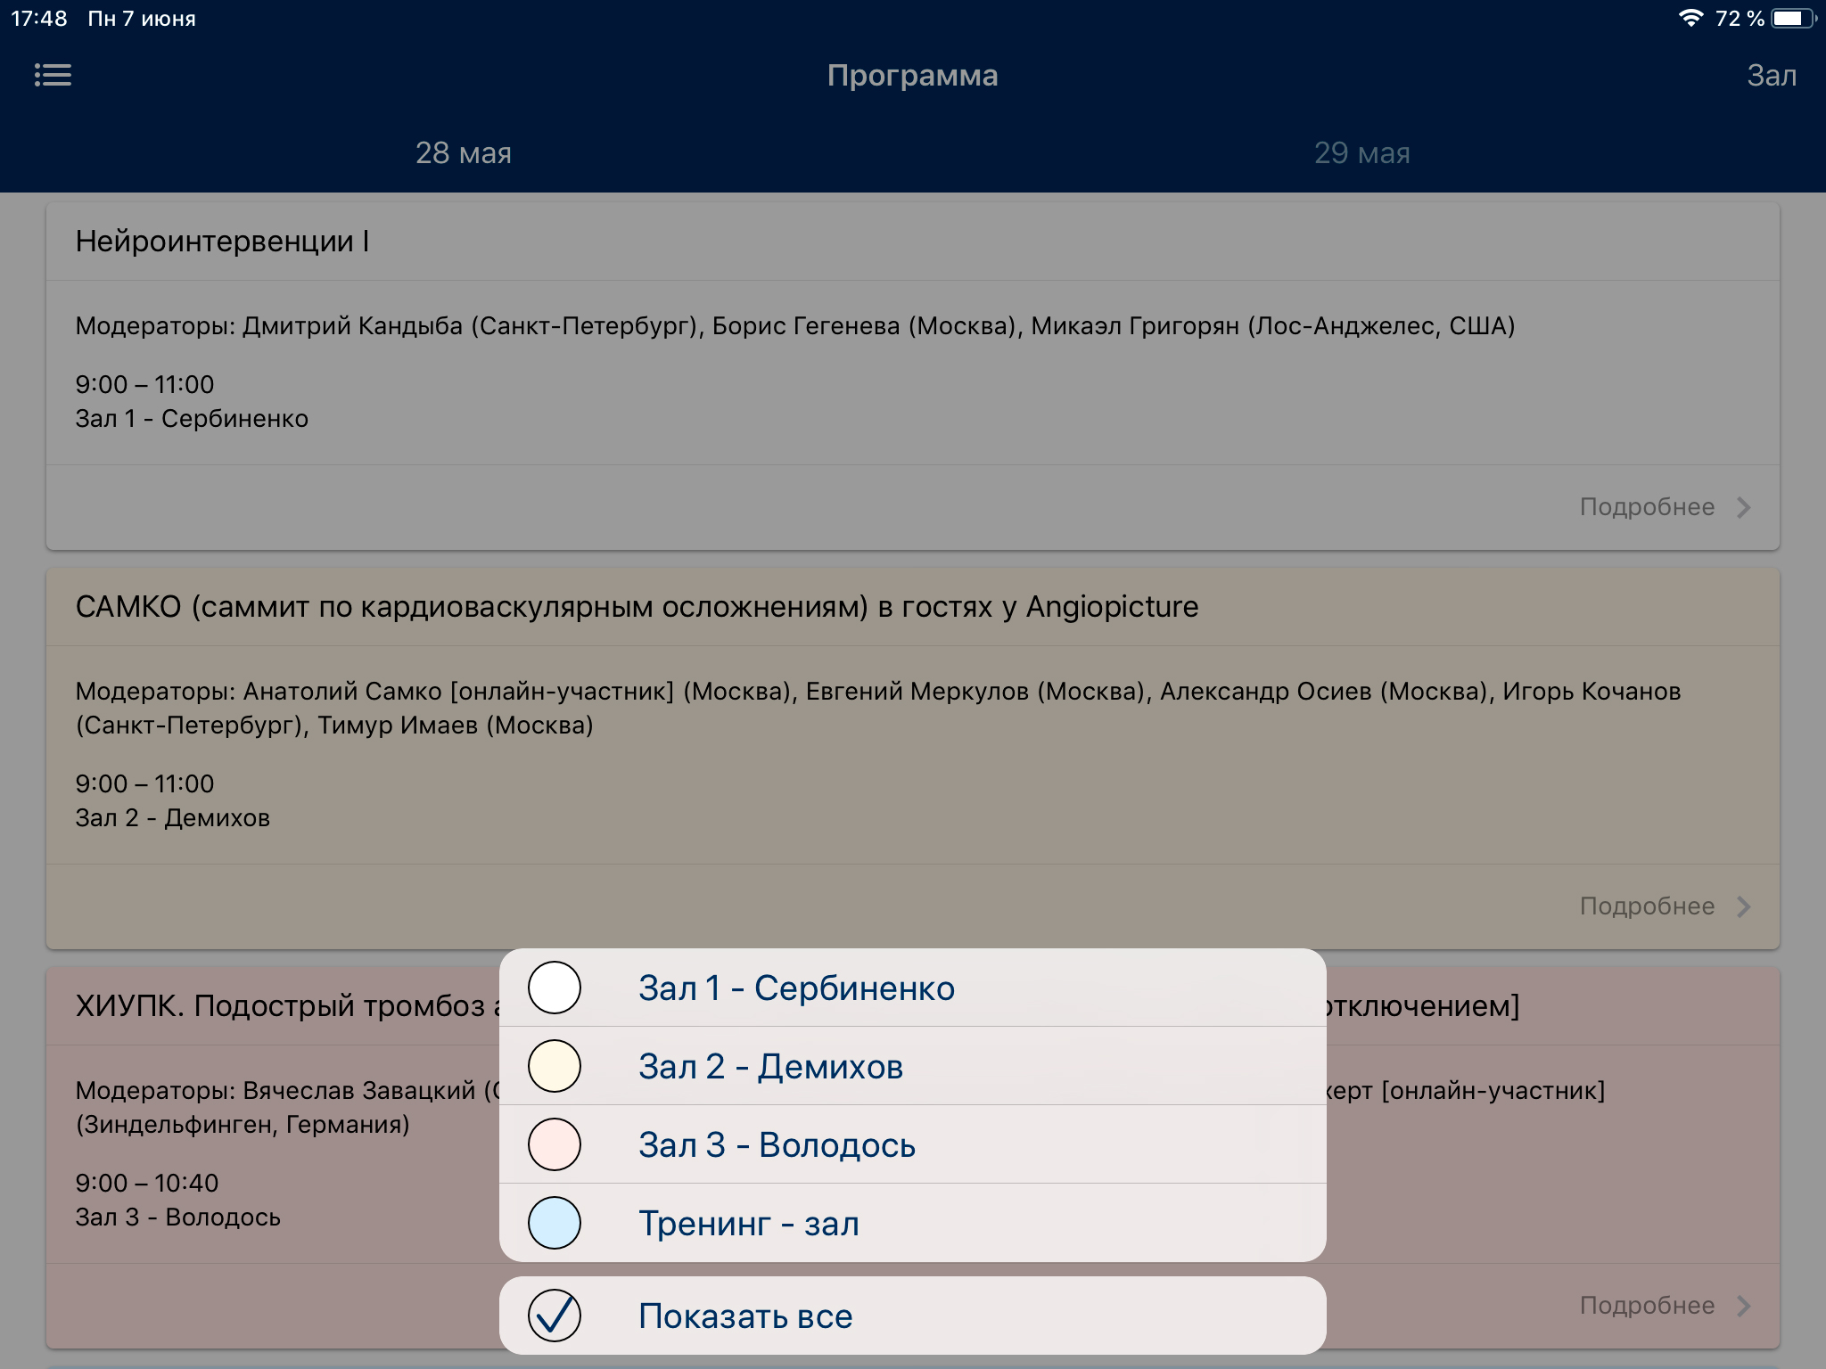Choose Зал 2 - Демихов menu label

click(x=770, y=1067)
